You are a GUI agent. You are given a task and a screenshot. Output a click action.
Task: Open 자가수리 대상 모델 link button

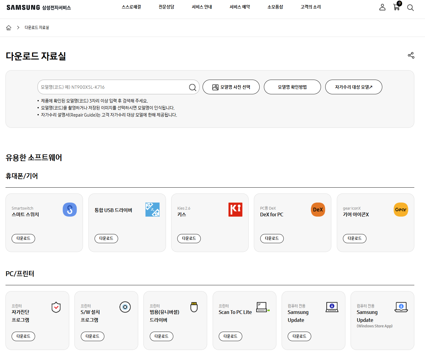pos(354,87)
